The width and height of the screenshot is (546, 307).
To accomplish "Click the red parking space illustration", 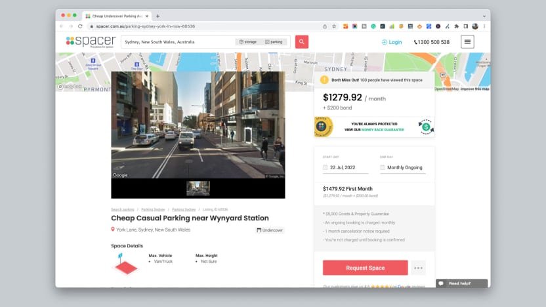I will pyautogui.click(x=126, y=264).
